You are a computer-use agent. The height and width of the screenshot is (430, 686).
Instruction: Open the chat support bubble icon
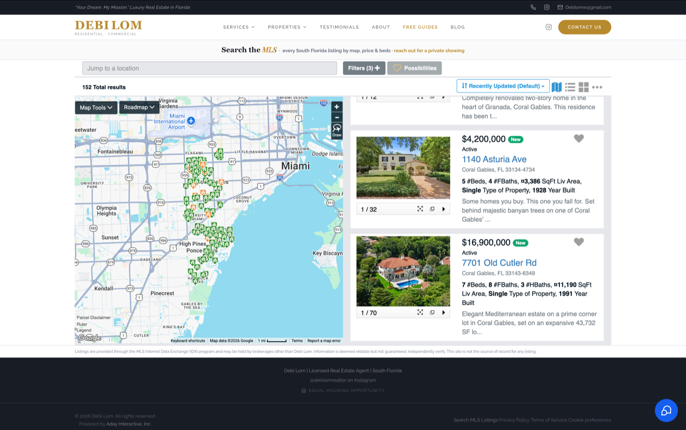(666, 410)
